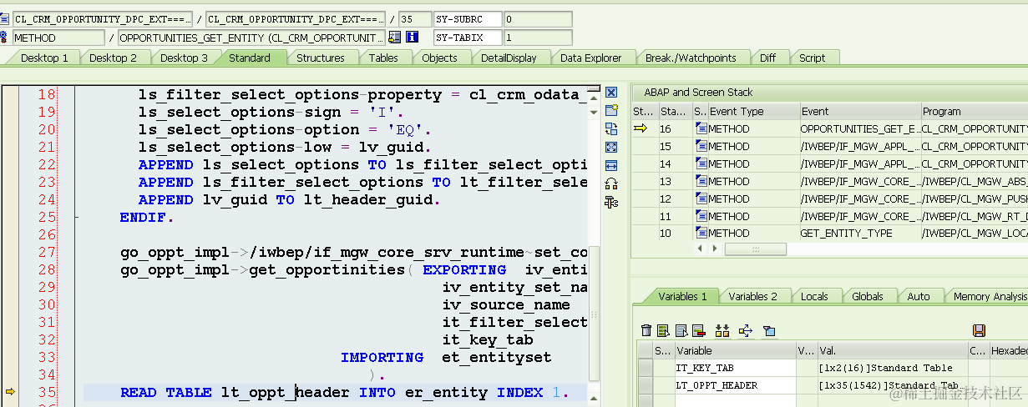
Task: Switch to the Variables 2 tab
Action: click(752, 296)
